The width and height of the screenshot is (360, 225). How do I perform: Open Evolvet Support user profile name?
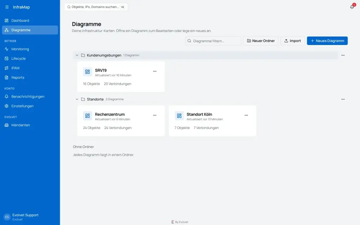point(25,215)
